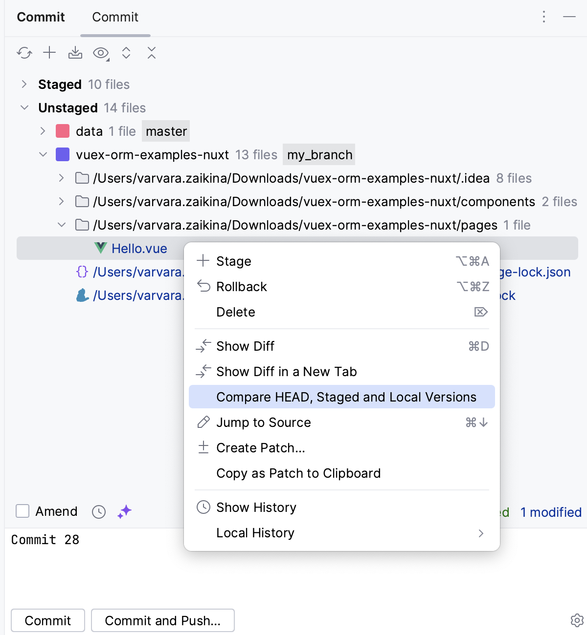Choose Show Diff from the context menu
This screenshot has width=587, height=635.
245,346
